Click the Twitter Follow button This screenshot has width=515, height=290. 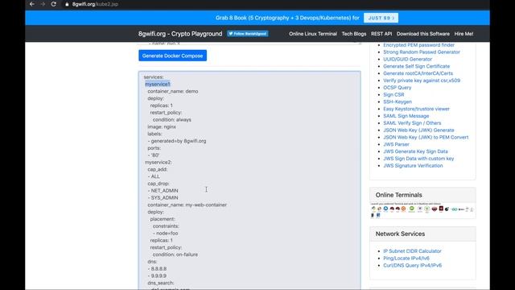[x=248, y=34]
